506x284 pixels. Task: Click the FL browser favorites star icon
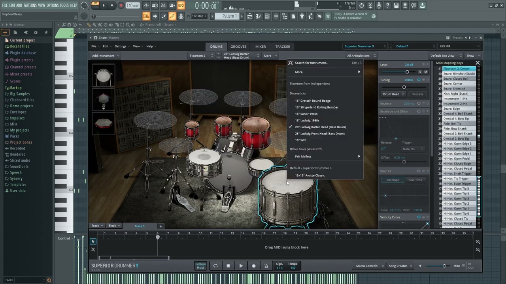click(46, 32)
